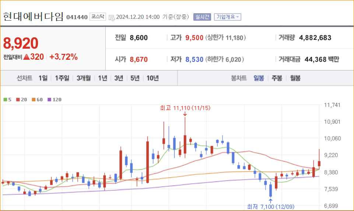Click the trading volume 4,882,683

coord(315,38)
